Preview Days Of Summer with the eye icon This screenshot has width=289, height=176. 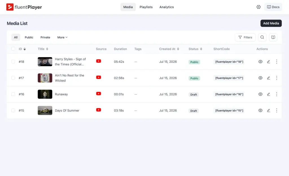tap(260, 111)
